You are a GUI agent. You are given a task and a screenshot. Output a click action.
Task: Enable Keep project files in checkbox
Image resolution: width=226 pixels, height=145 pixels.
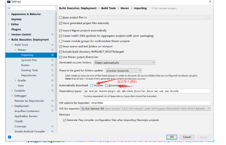[60, 18]
